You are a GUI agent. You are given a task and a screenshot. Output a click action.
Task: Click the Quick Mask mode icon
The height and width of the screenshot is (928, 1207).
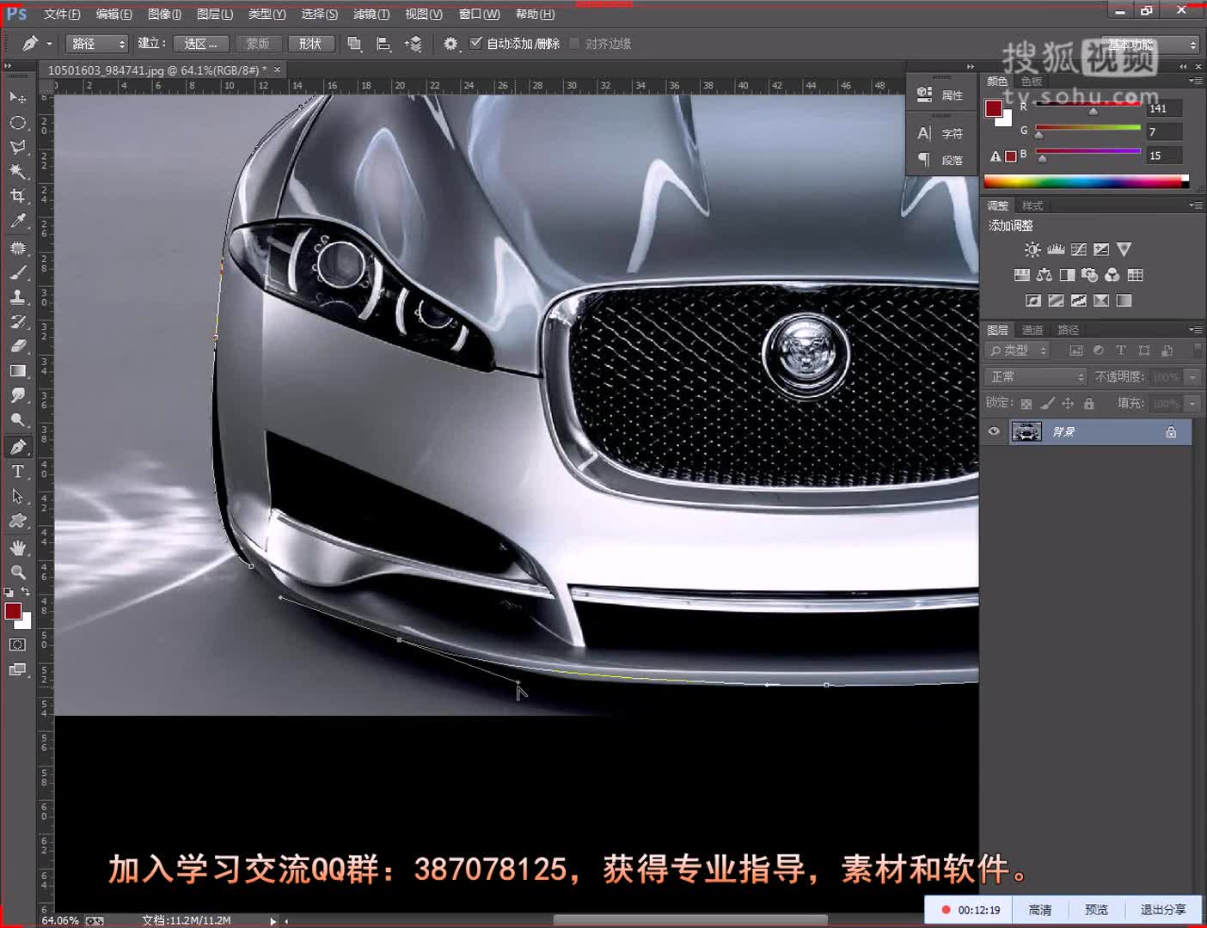click(17, 644)
